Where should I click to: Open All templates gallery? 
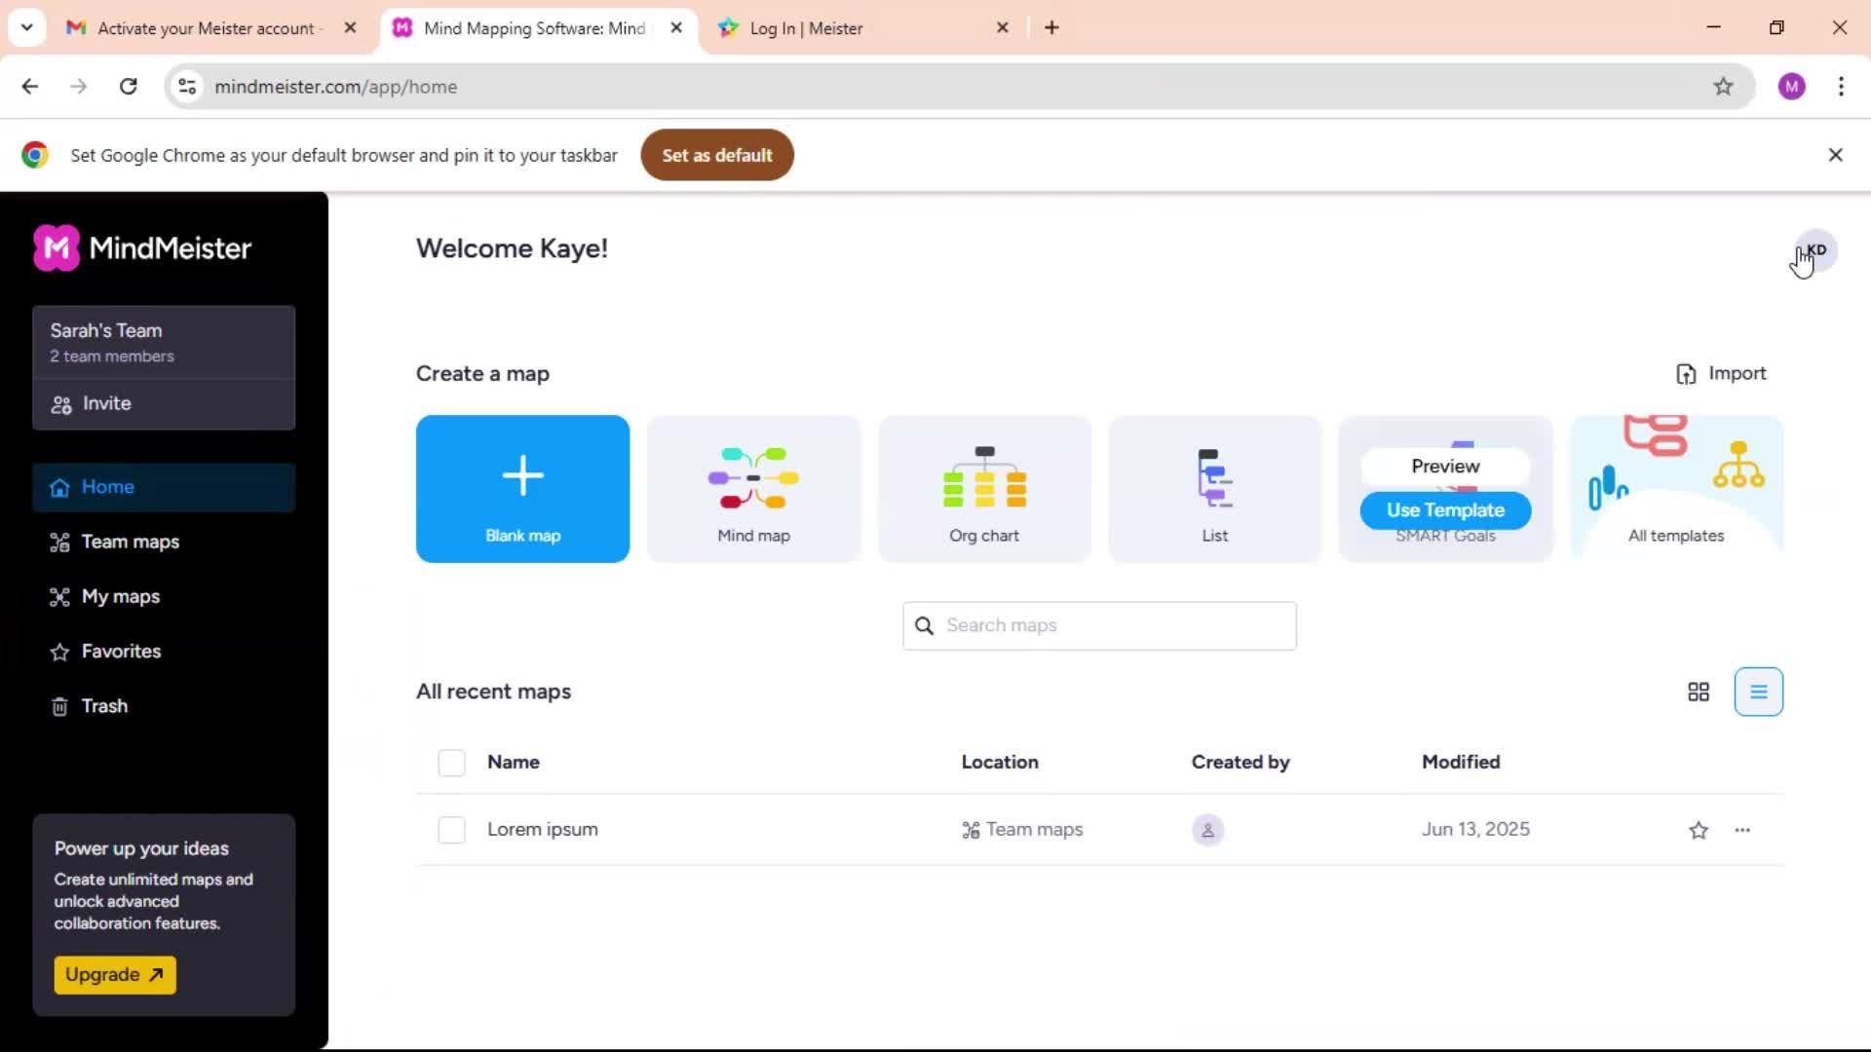[1676, 489]
